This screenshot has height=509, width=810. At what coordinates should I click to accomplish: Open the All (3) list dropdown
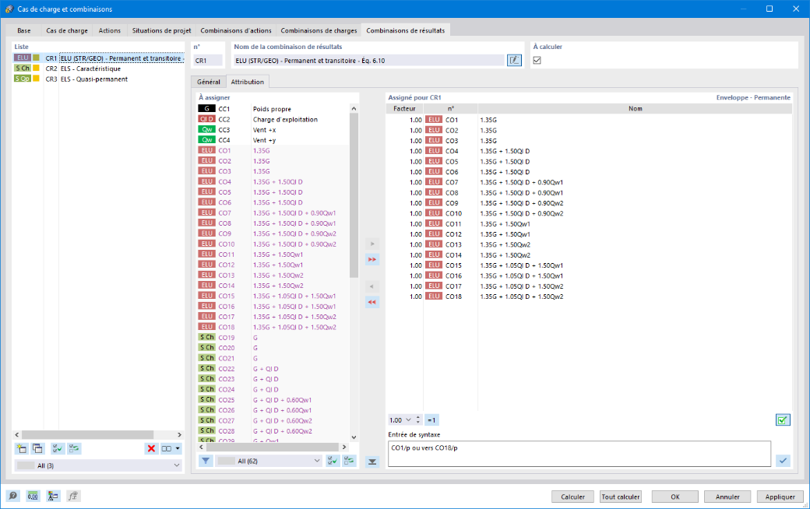tap(98, 465)
